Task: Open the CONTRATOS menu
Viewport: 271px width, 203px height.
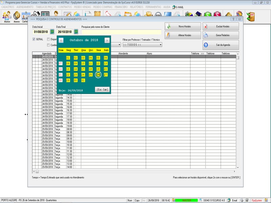Action: tap(65, 7)
